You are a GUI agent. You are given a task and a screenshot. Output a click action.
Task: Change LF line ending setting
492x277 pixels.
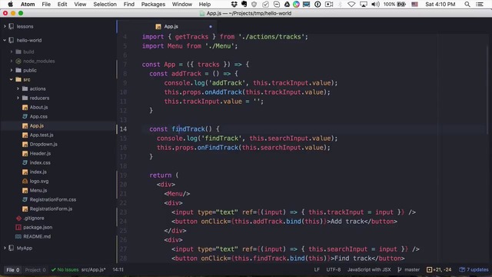point(317,269)
